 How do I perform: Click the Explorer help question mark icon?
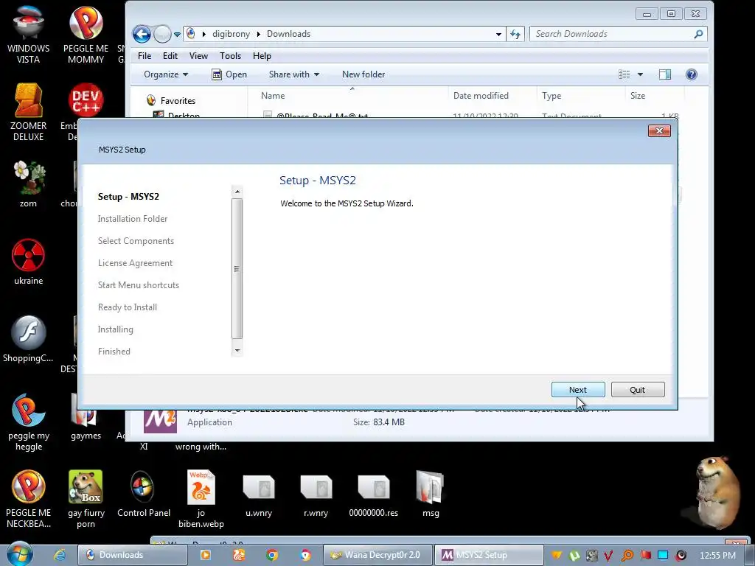point(692,74)
